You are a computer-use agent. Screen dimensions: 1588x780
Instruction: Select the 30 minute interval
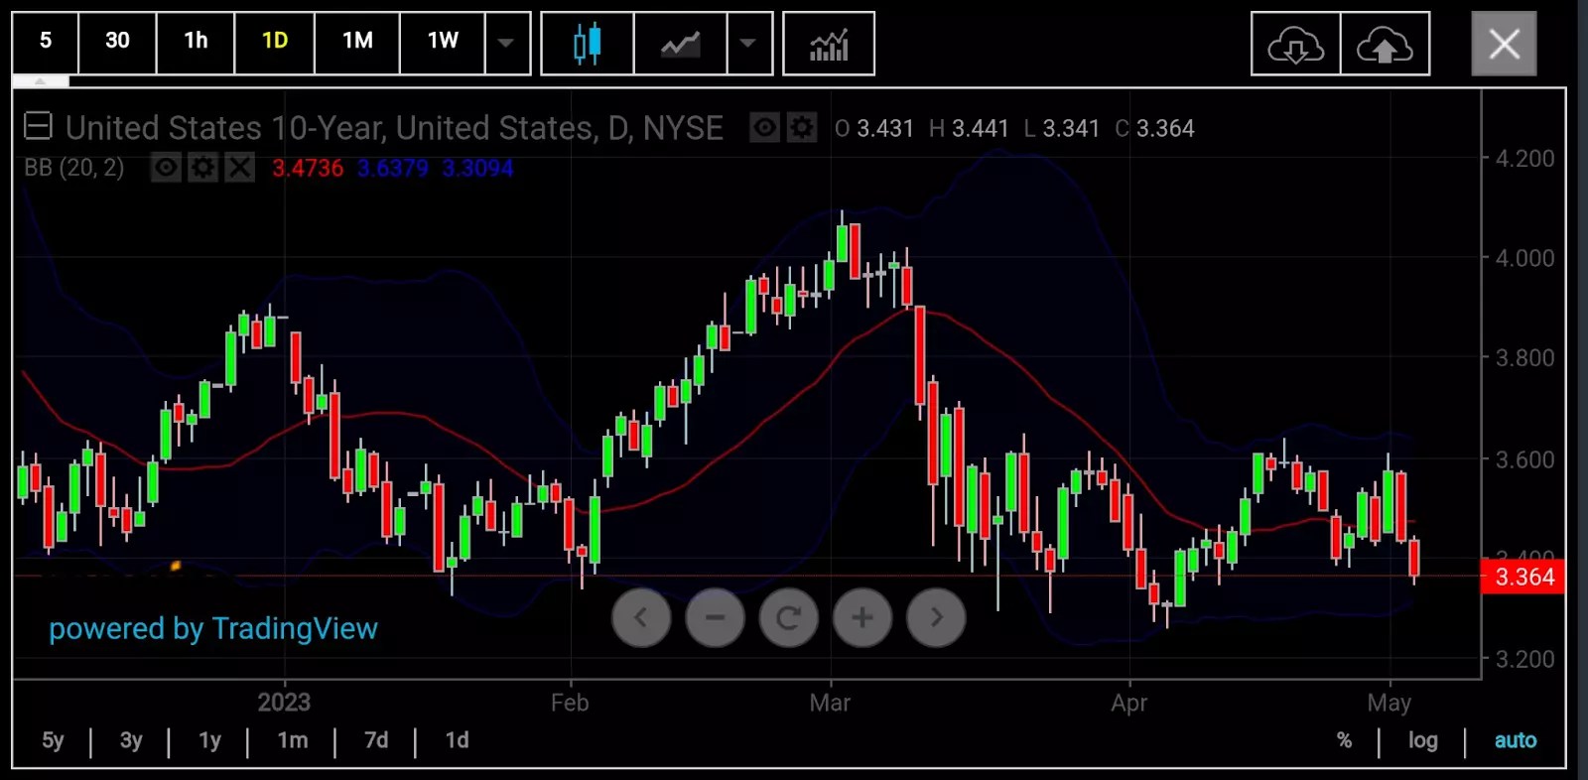click(117, 42)
